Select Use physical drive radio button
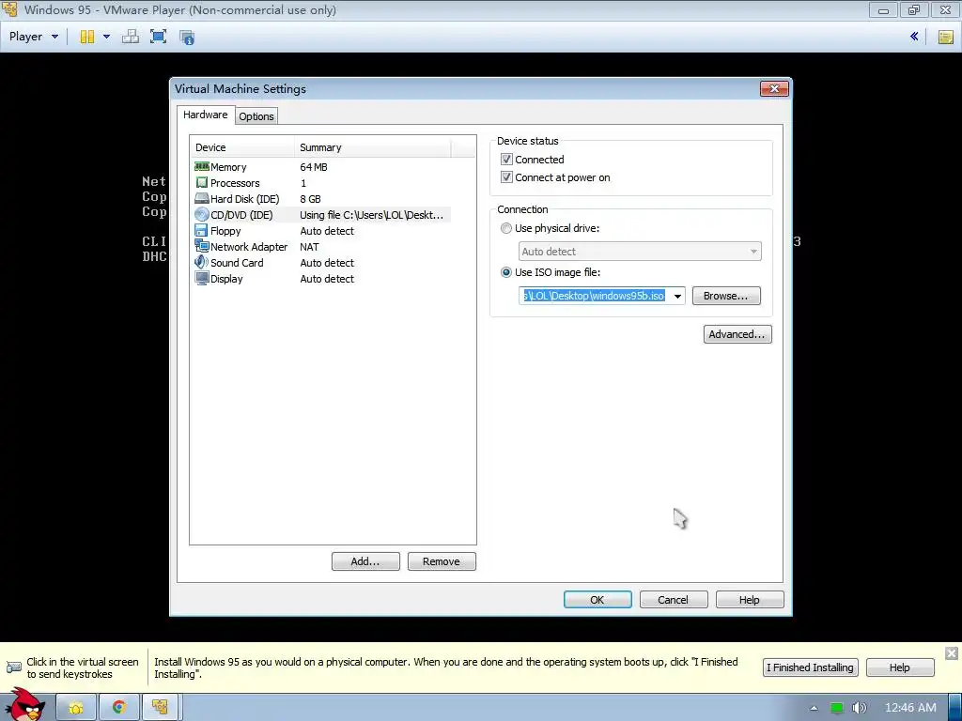 (506, 228)
